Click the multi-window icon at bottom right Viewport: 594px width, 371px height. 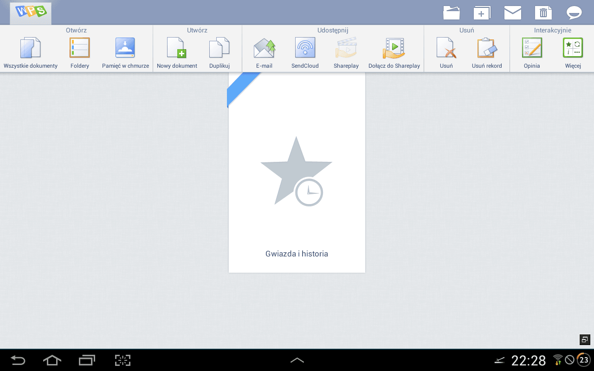585,339
